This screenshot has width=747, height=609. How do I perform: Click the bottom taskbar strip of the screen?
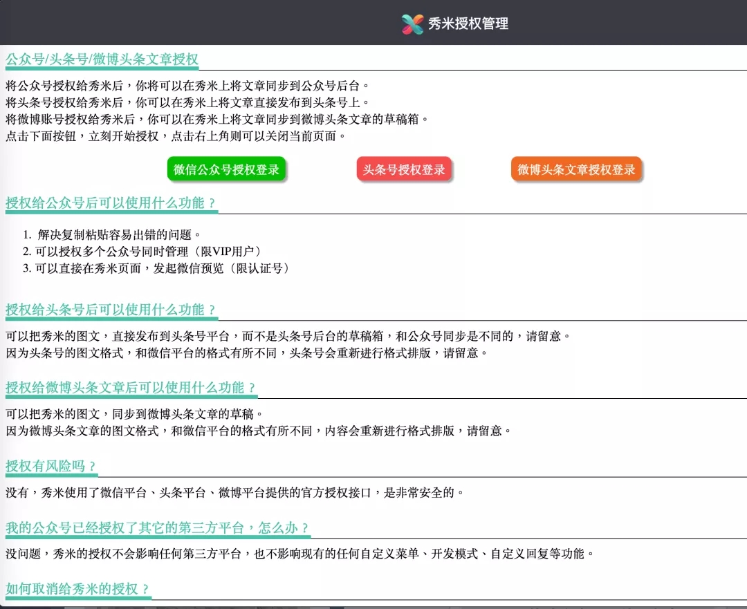pyautogui.click(x=373, y=606)
